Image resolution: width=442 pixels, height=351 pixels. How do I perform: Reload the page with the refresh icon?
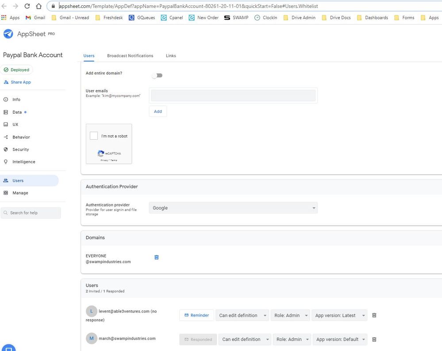pos(27,6)
